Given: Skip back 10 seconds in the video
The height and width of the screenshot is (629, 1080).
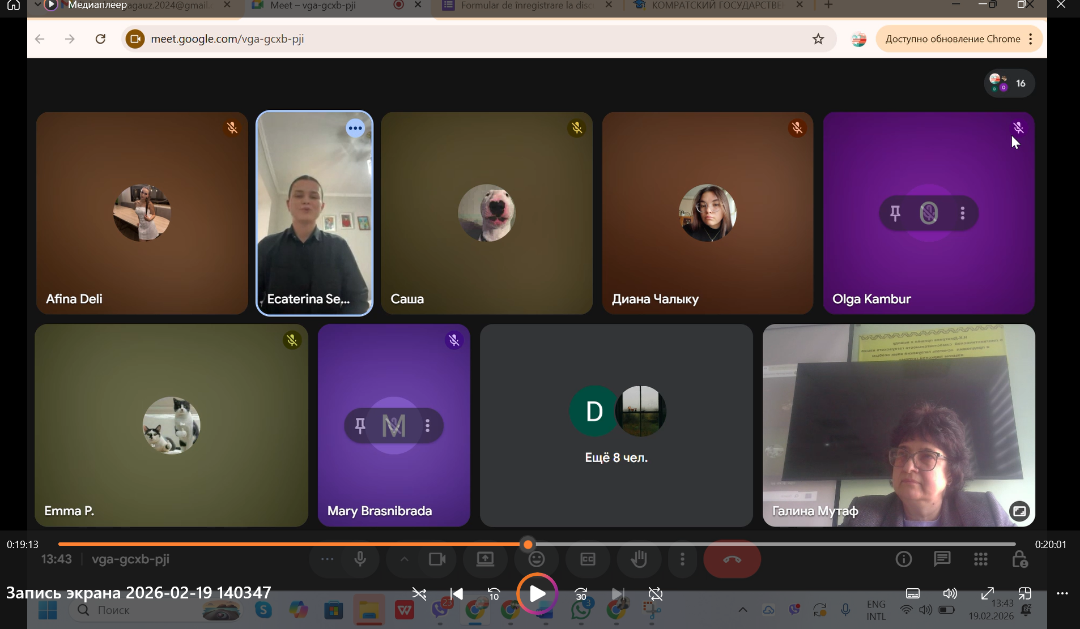Looking at the screenshot, I should click(494, 594).
